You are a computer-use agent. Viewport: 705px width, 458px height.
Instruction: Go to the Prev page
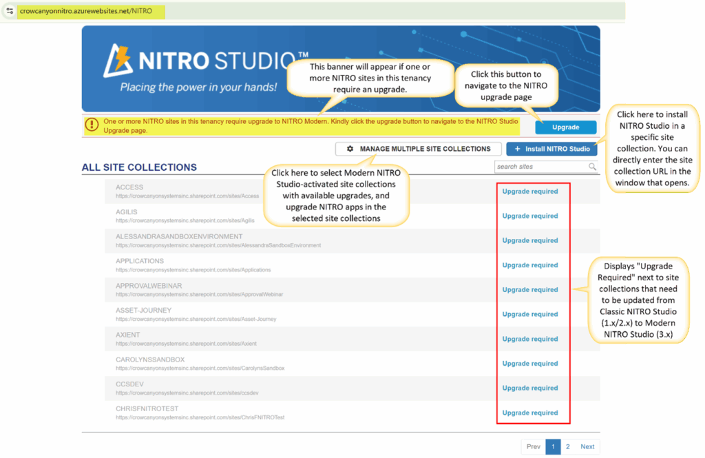pyautogui.click(x=534, y=447)
